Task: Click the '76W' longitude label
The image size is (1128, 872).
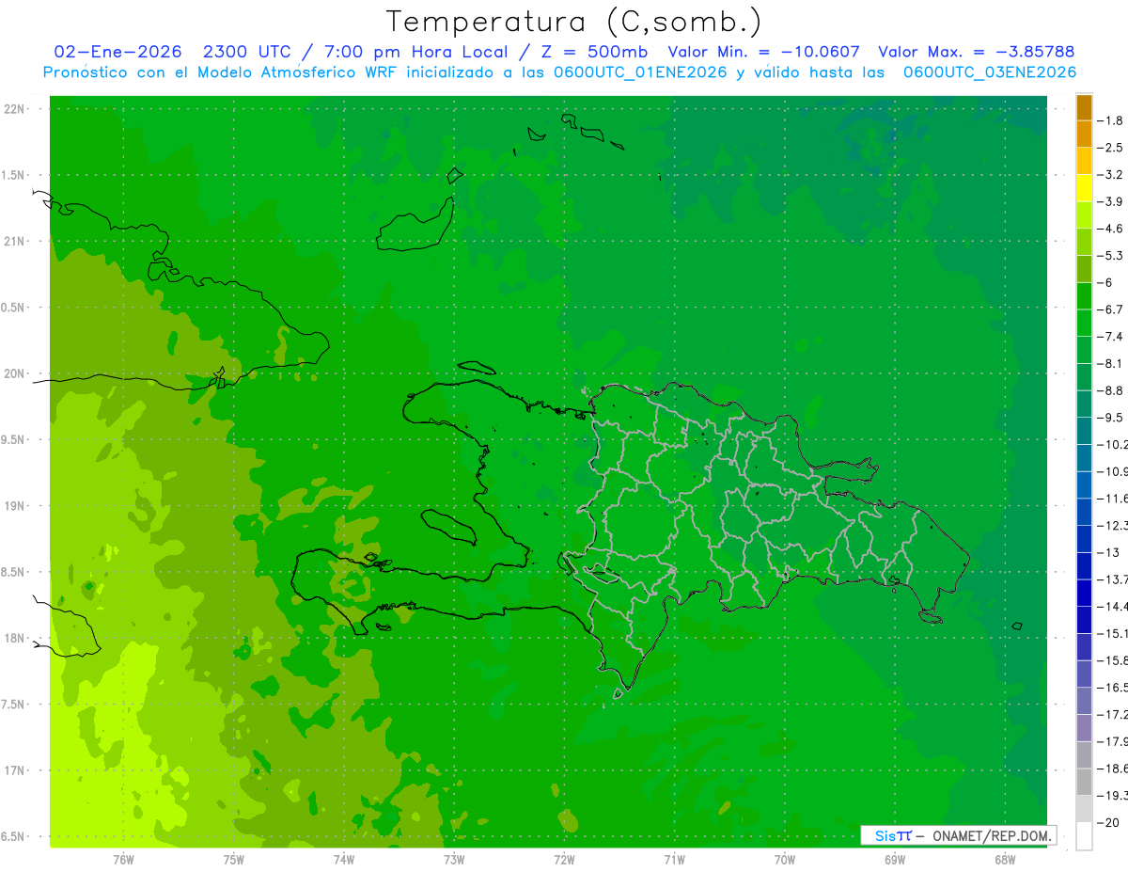Action: click(123, 859)
